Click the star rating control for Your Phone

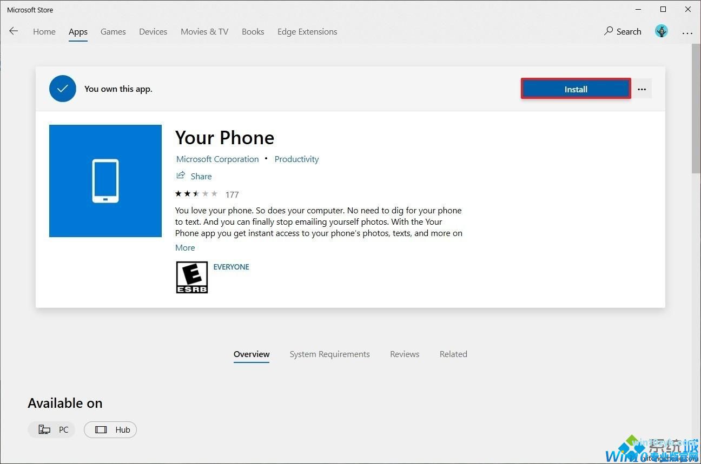(196, 193)
